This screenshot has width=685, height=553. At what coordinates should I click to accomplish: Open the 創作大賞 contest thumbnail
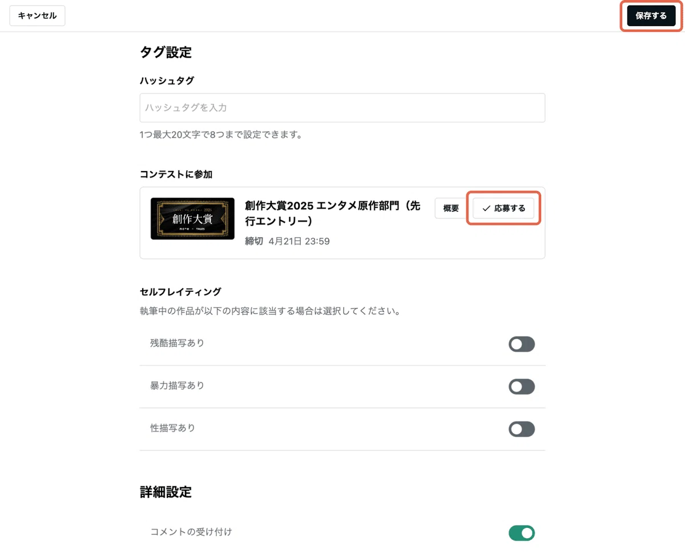pyautogui.click(x=192, y=218)
